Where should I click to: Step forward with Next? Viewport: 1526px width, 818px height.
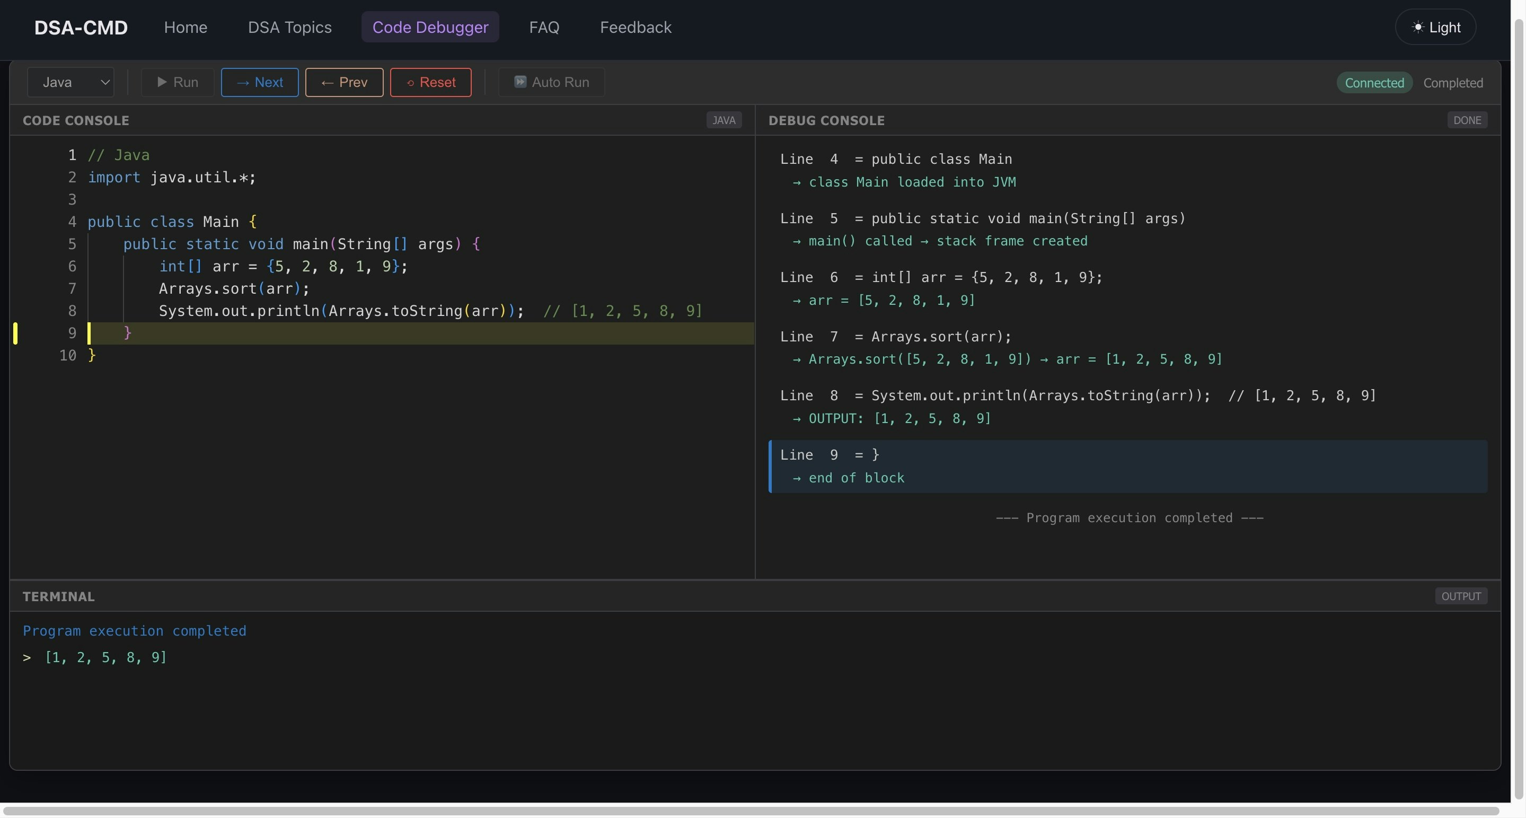[x=260, y=82]
